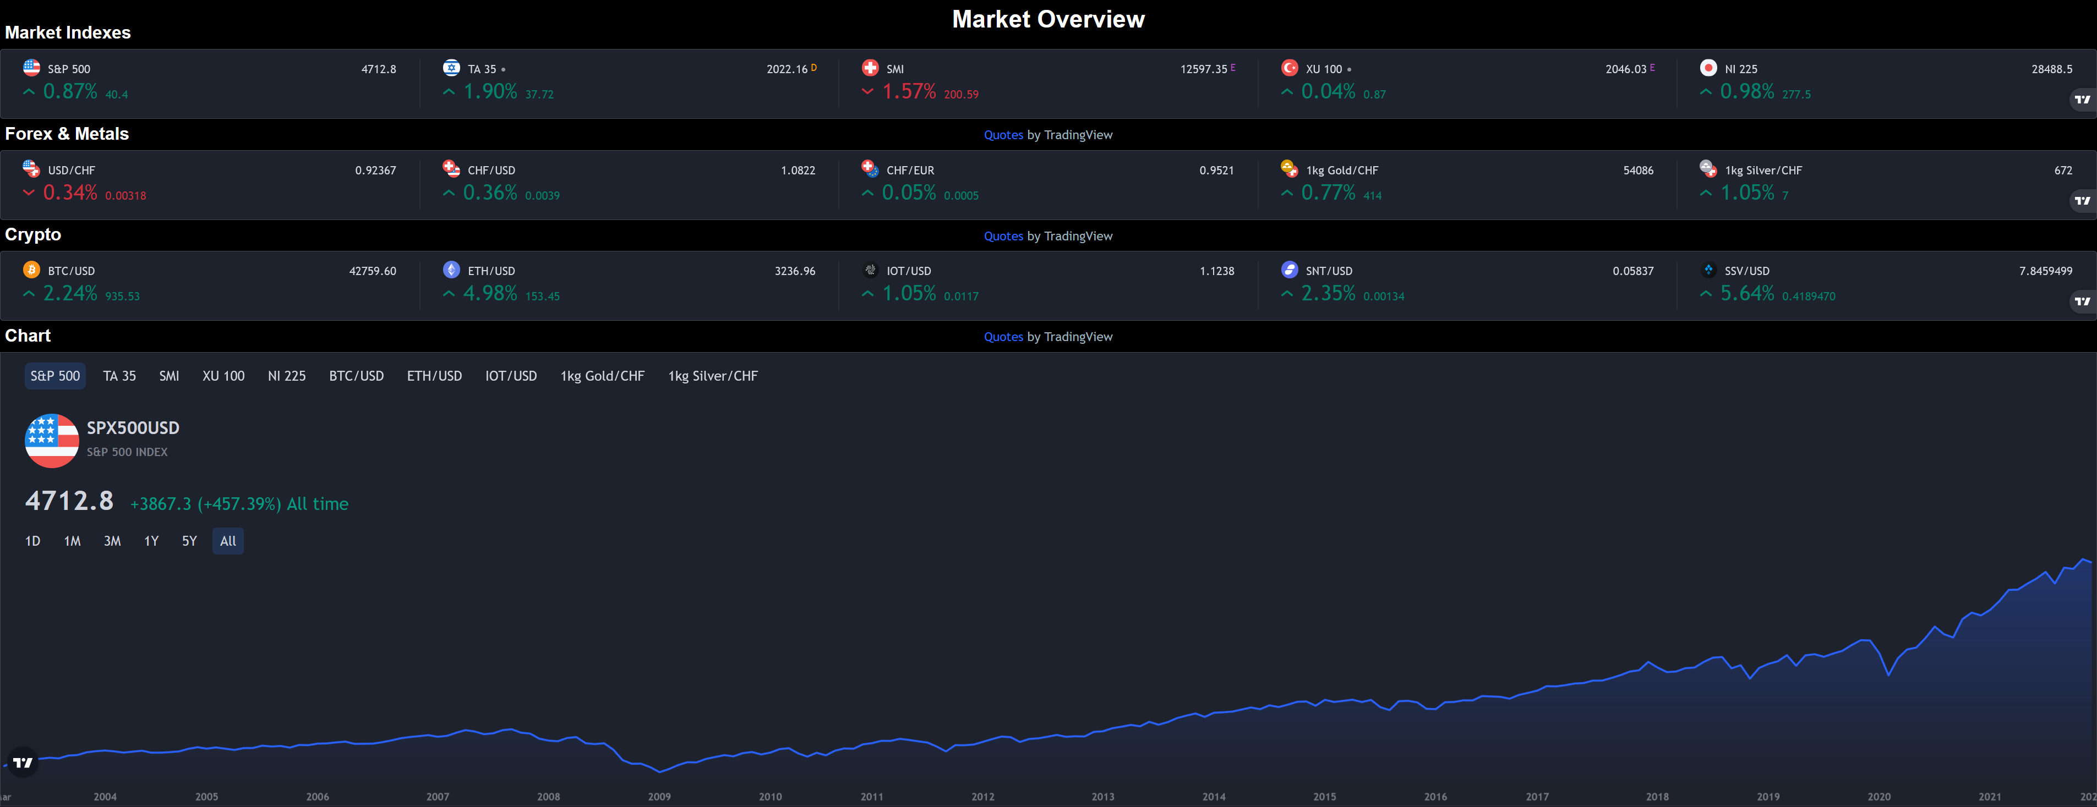The height and width of the screenshot is (807, 2097).
Task: Switch chart to BTC/USD tab
Action: coord(356,376)
